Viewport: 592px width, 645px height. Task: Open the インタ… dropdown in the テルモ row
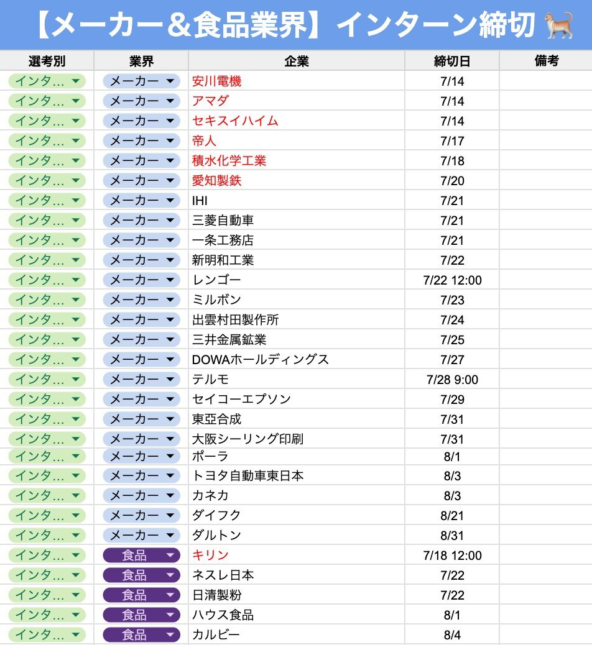tap(47, 379)
